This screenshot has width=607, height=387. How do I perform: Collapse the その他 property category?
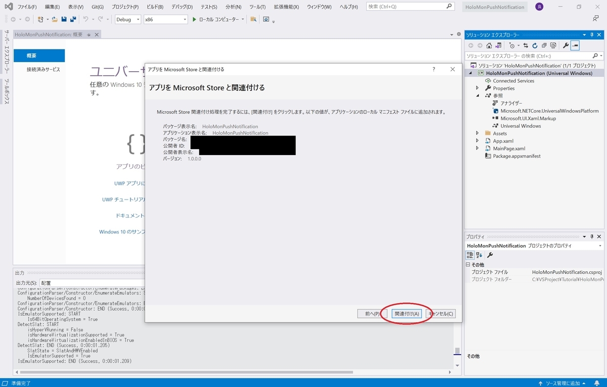[468, 265]
